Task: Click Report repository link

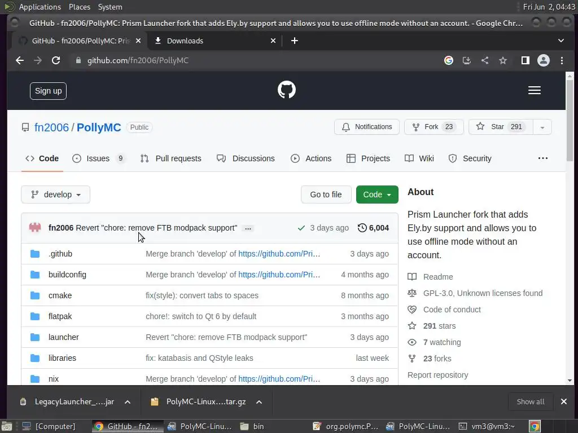Action: pyautogui.click(x=438, y=375)
